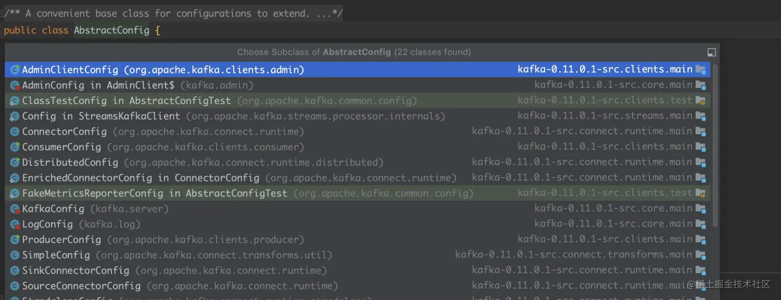Click test module icon in ClassTestConfig row

[x=701, y=100]
